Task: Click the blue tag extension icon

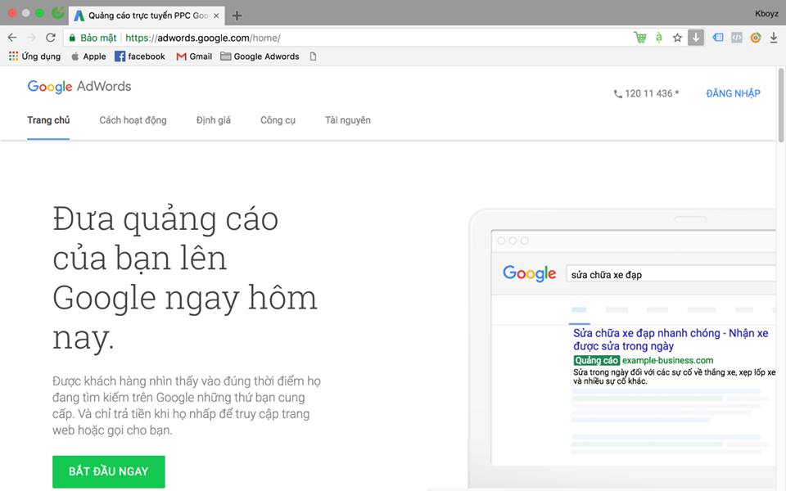Action: (x=719, y=38)
